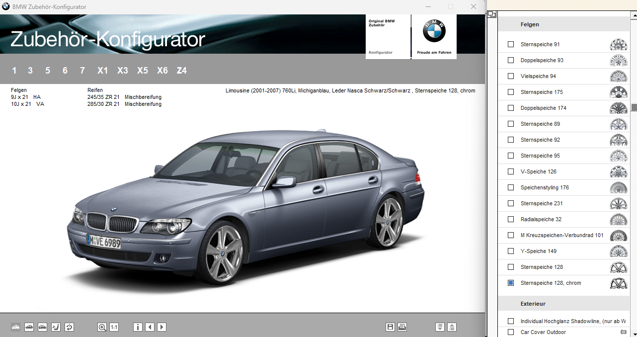Enable the Sternspeiche 91 checkbox
This screenshot has height=337, width=637.
511,44
